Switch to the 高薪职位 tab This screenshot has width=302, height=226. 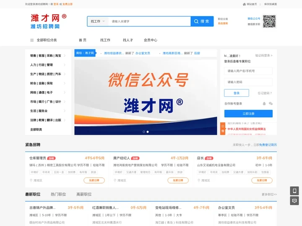(x=84, y=194)
